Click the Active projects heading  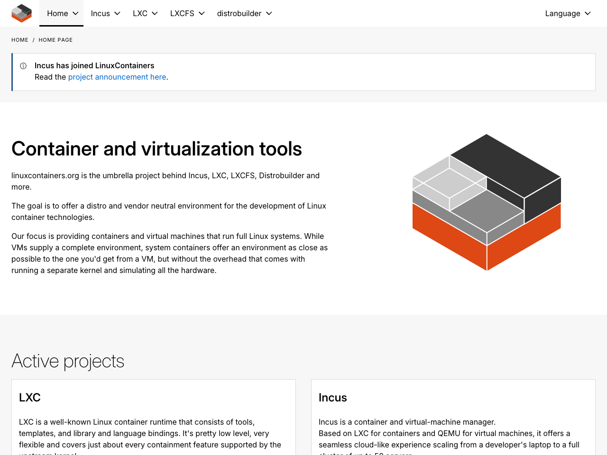(68, 361)
